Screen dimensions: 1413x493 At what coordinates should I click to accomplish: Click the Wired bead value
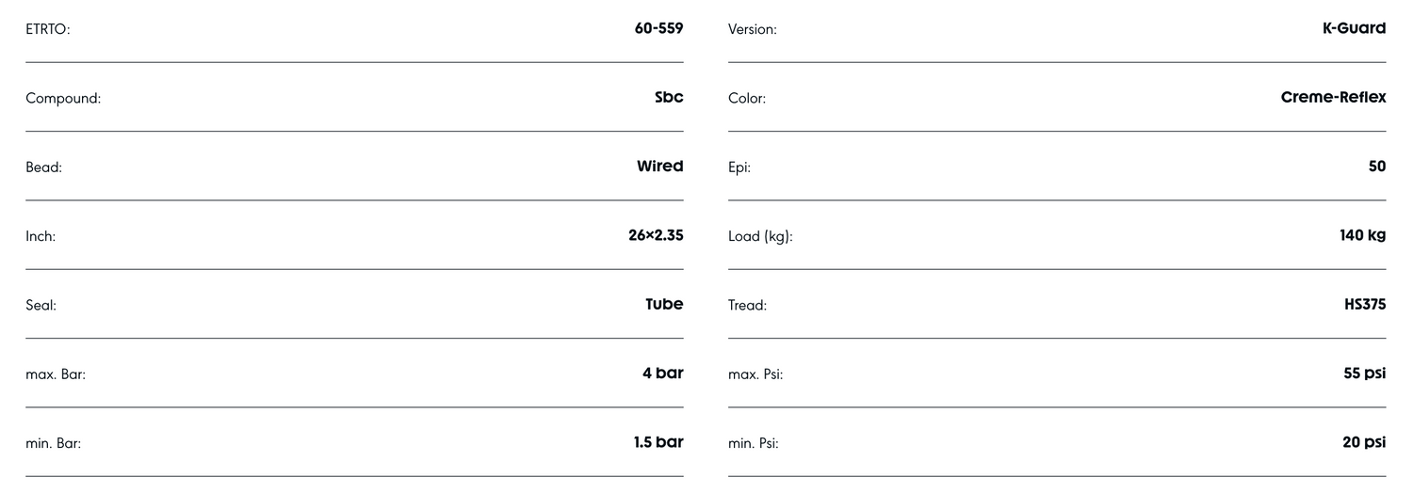tap(659, 167)
